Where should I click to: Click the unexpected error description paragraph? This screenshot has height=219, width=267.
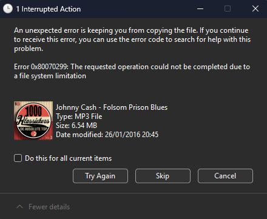click(132, 39)
